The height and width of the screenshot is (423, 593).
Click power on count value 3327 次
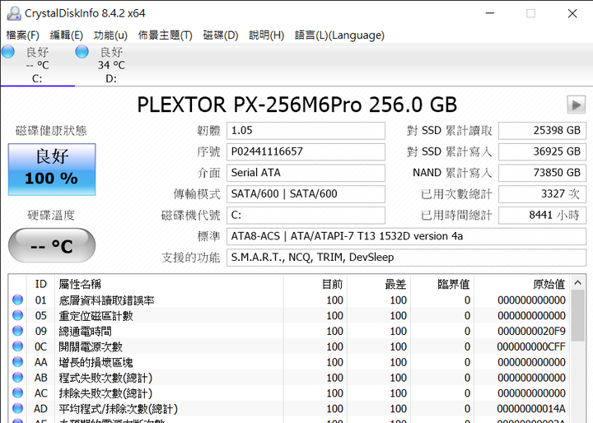click(x=542, y=194)
